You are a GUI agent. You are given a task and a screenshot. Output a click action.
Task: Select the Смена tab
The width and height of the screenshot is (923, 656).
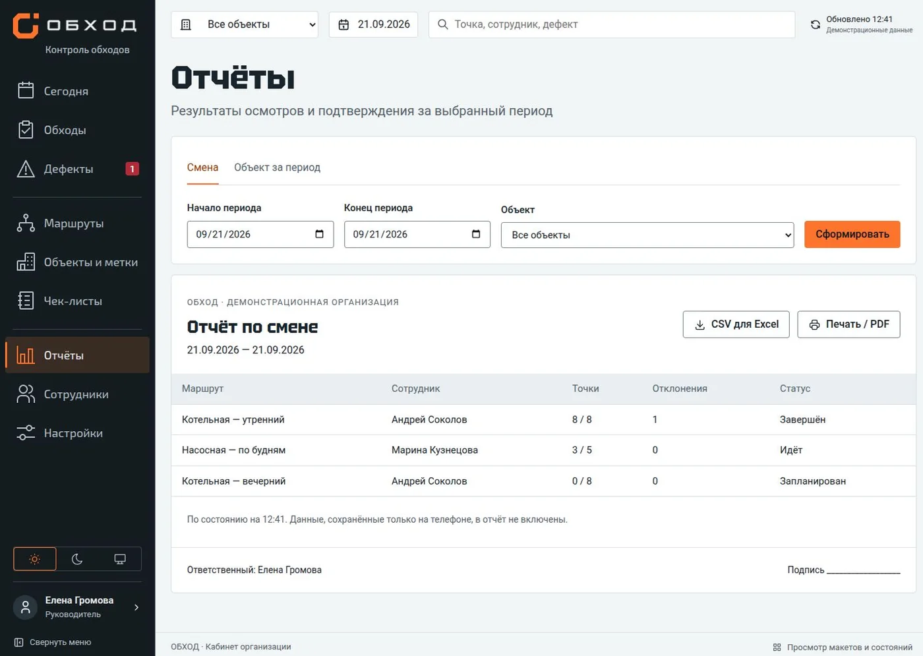click(202, 167)
